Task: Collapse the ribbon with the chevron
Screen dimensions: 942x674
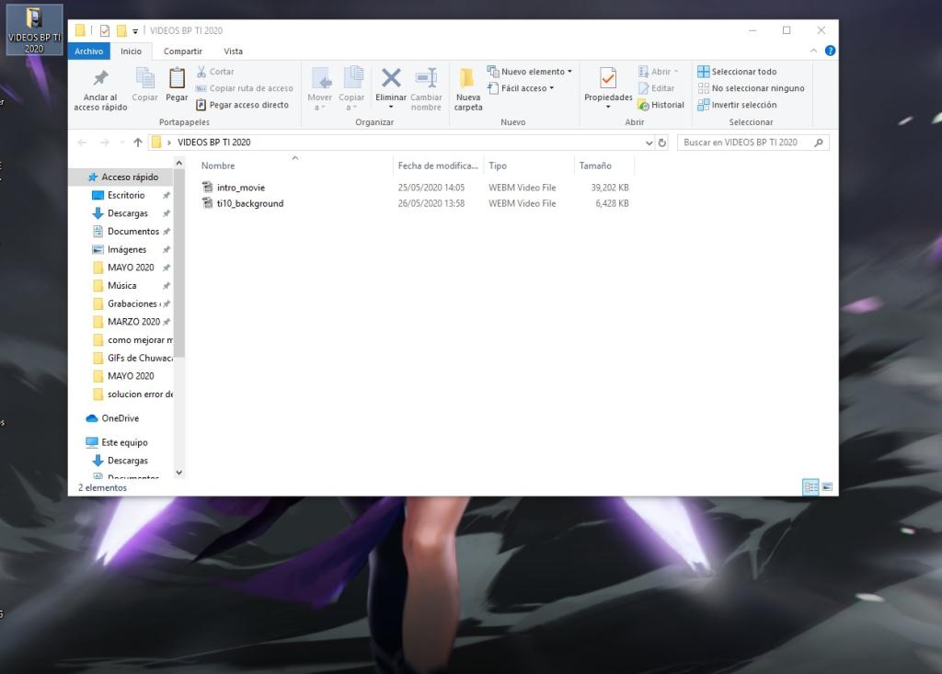Action: coord(813,51)
